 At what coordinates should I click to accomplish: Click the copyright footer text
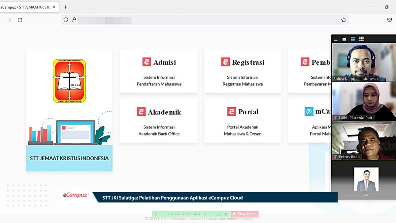coord(199,219)
